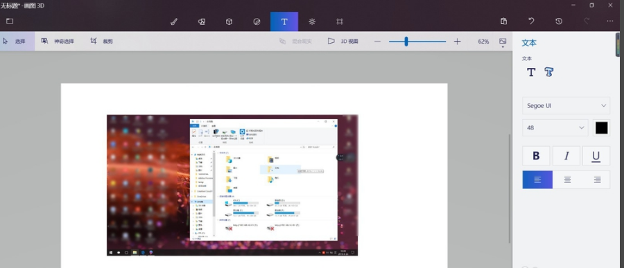
Task: Open the font size 48 dropdown
Action: coord(555,127)
